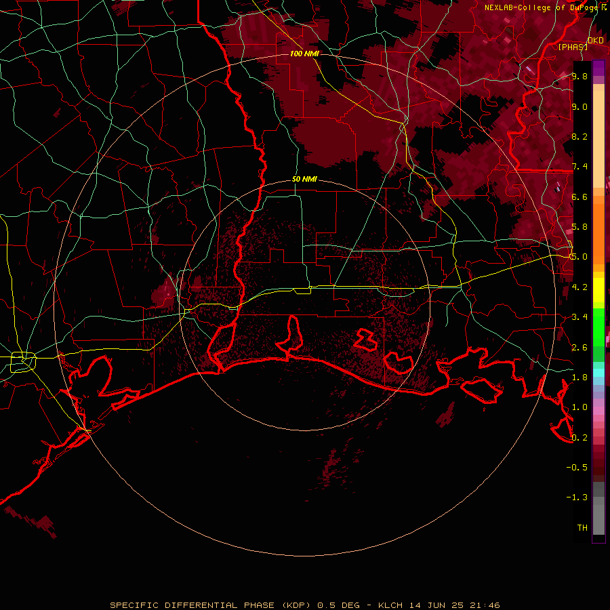Image resolution: width=610 pixels, height=610 pixels.
Task: Select the 5.0 value on the scale
Action: pyautogui.click(x=579, y=257)
